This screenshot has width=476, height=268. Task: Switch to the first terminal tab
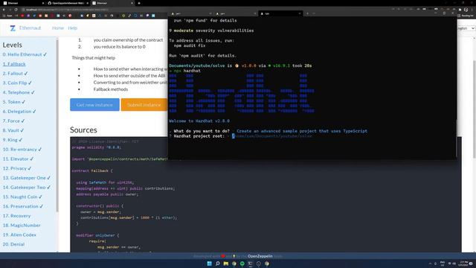point(190,13)
